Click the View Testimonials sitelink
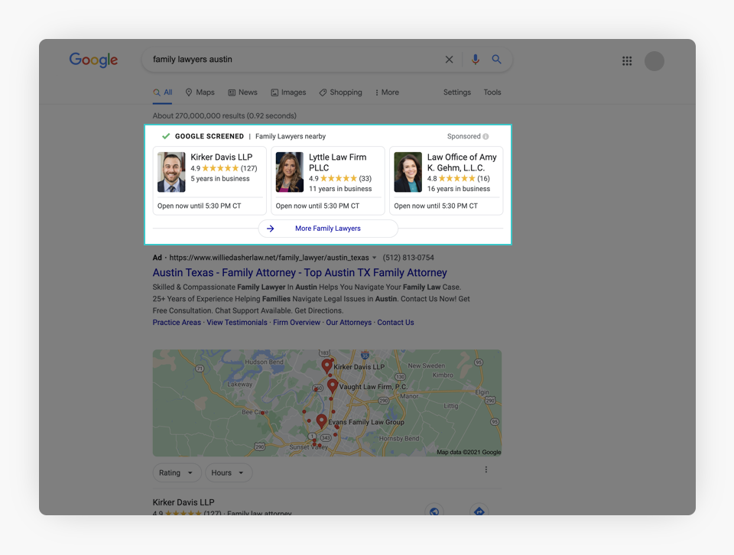This screenshot has width=734, height=555. [x=237, y=323]
